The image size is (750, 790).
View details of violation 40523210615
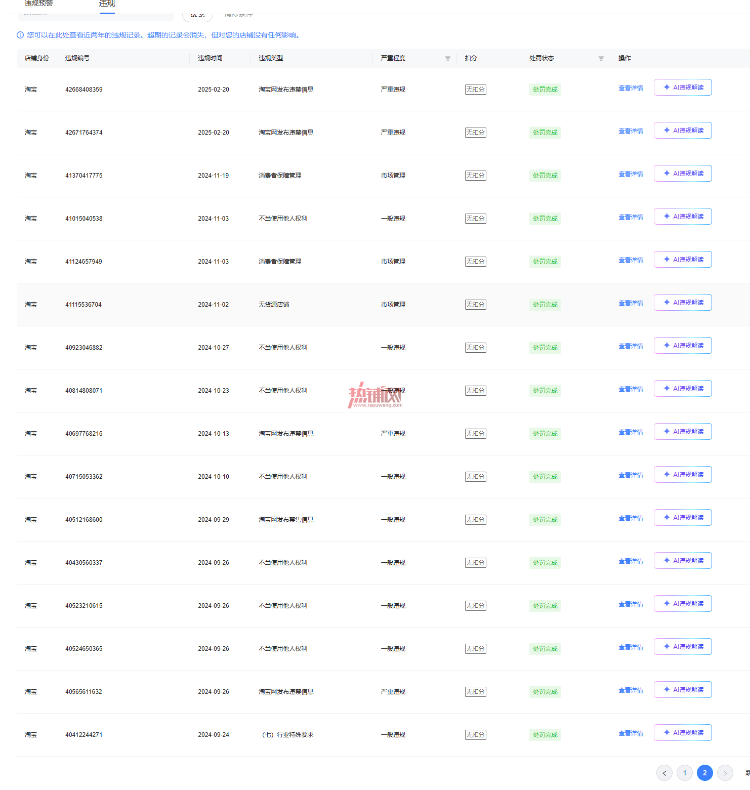pos(631,604)
